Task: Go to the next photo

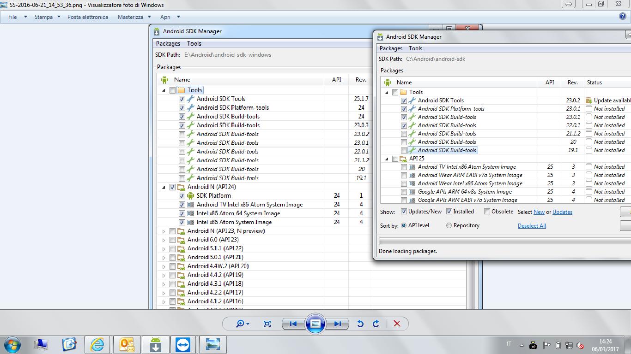Action: pyautogui.click(x=338, y=324)
